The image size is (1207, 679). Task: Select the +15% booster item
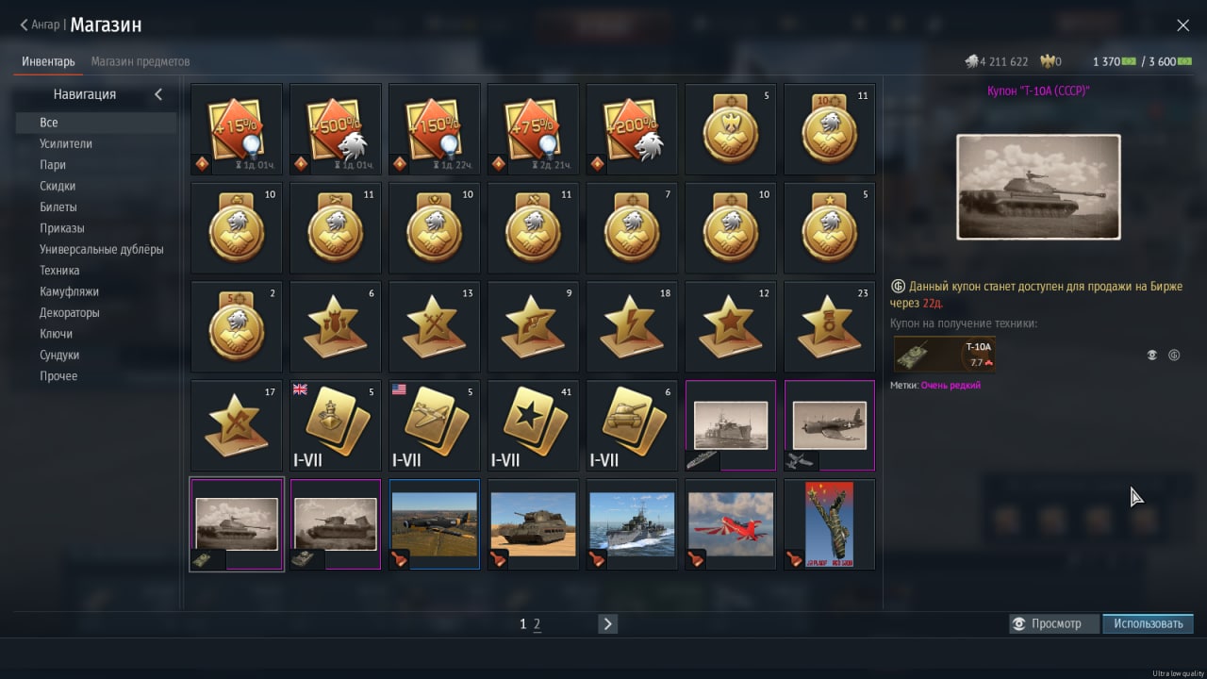tap(237, 129)
